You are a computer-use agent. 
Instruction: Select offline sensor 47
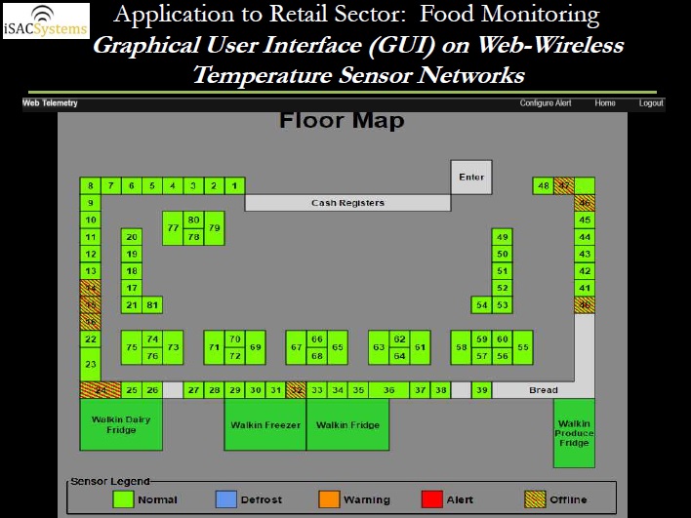[x=563, y=185]
